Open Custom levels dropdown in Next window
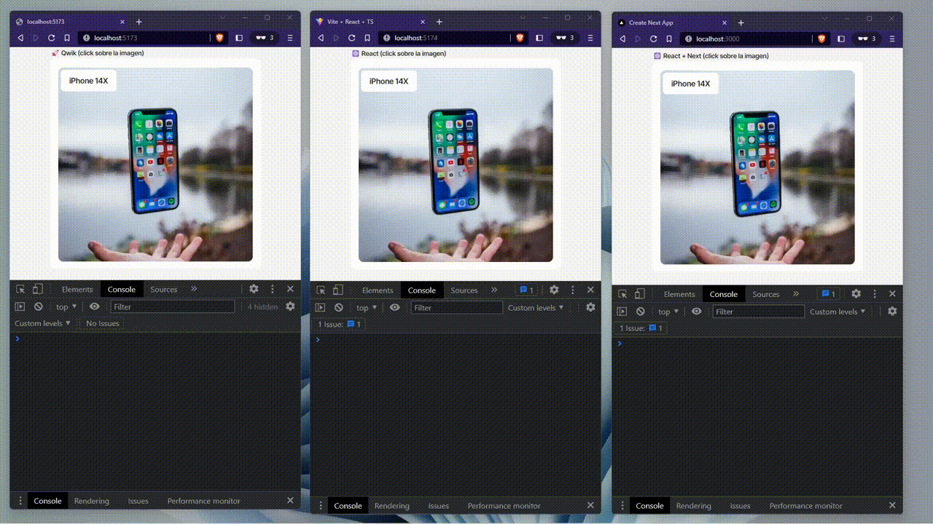Viewport: 933px width, 524px height. (838, 311)
